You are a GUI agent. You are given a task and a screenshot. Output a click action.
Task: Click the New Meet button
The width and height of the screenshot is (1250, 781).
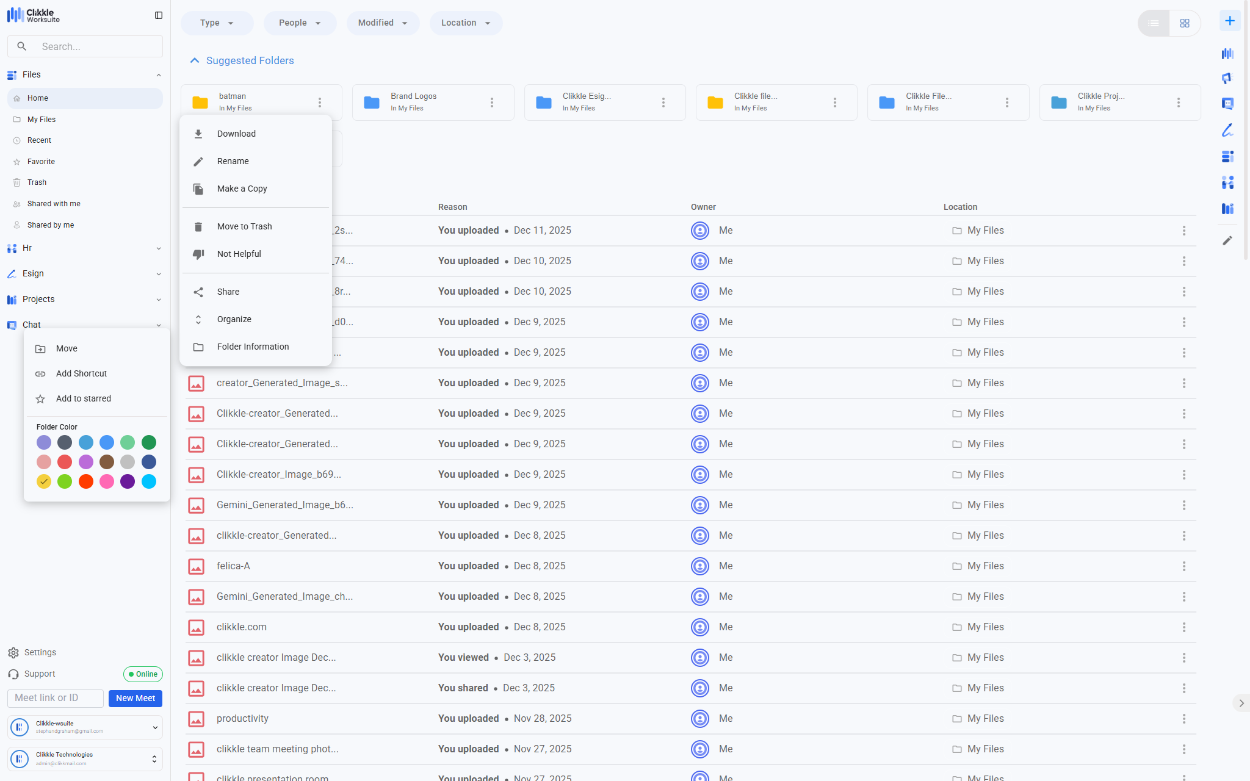(x=135, y=698)
